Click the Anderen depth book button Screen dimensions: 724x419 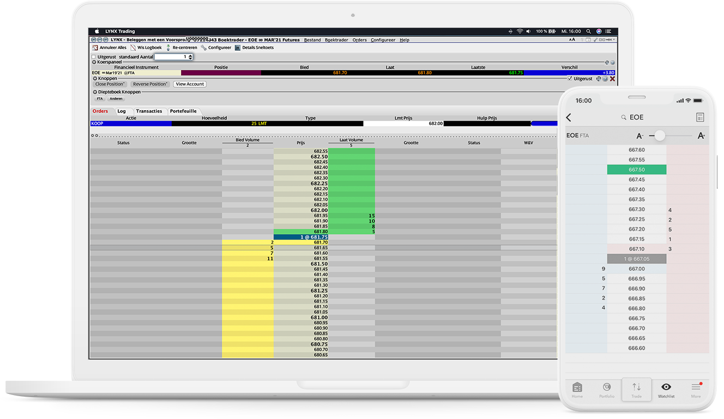pos(116,99)
